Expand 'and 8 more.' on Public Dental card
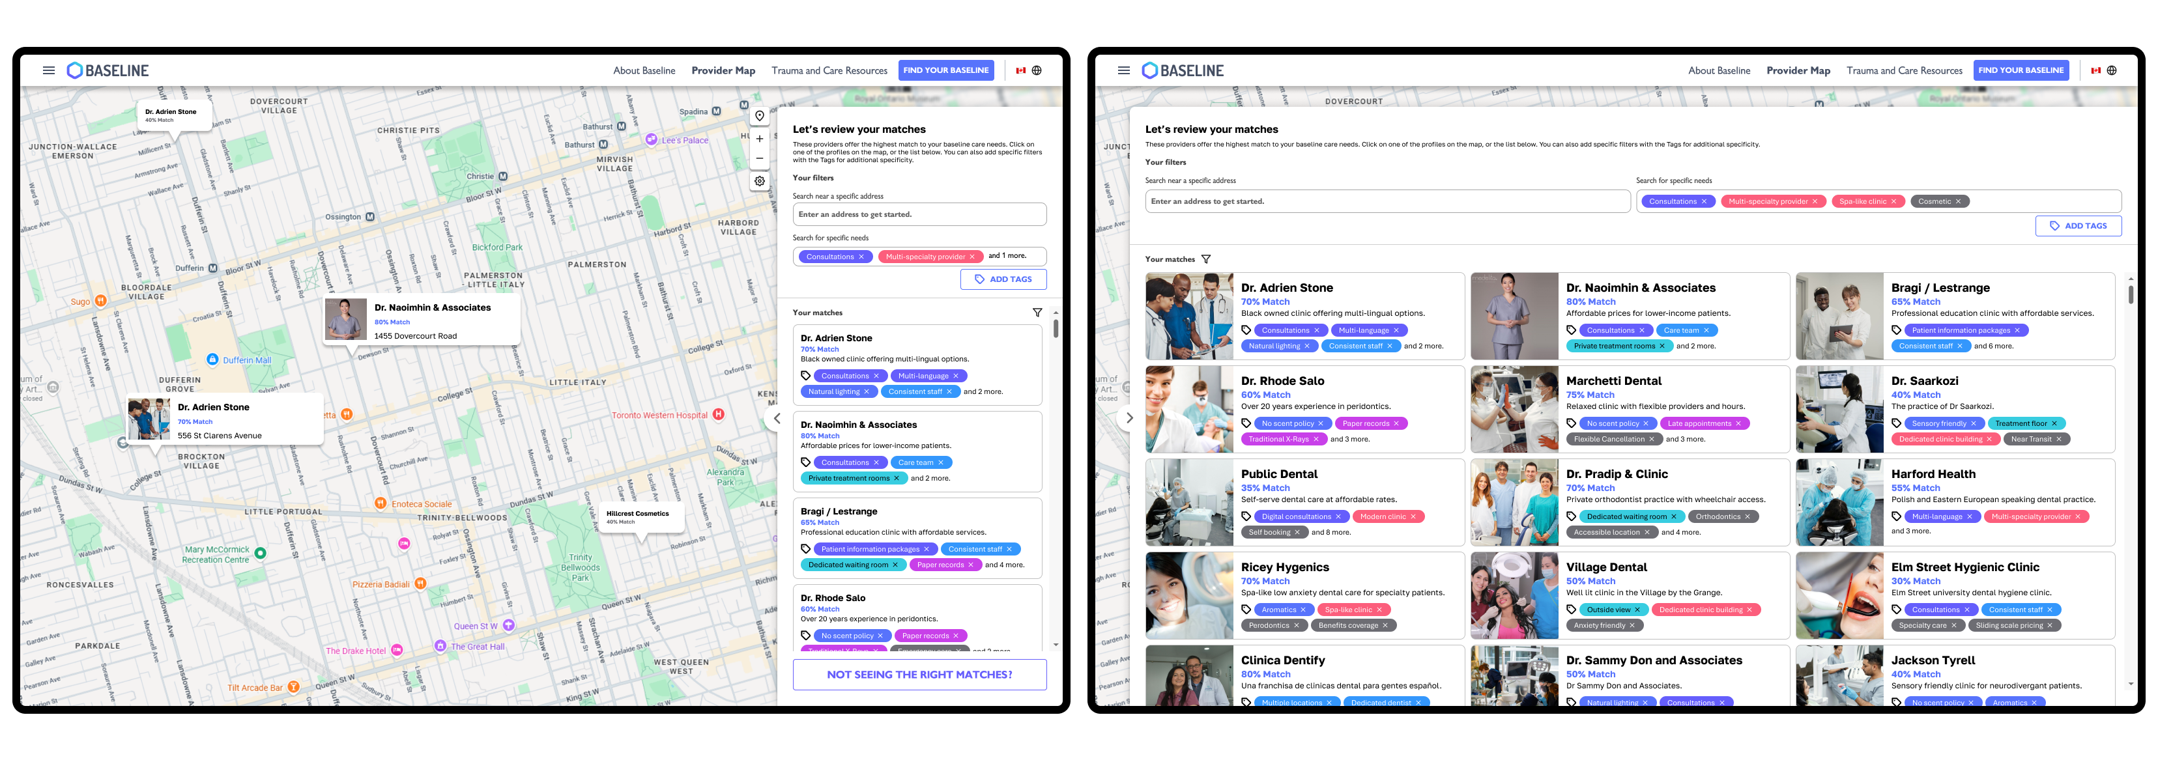Viewport: 2158px width, 760px height. [1331, 532]
